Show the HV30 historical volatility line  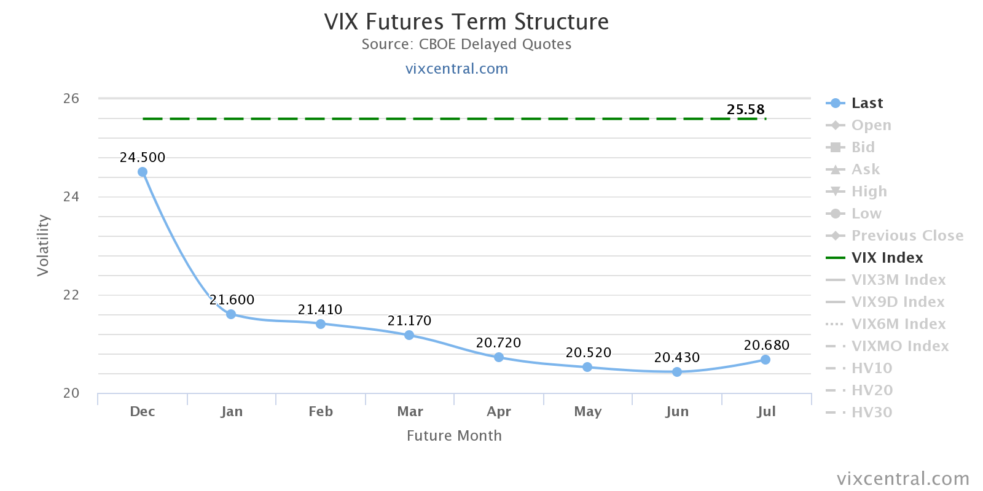point(871,412)
